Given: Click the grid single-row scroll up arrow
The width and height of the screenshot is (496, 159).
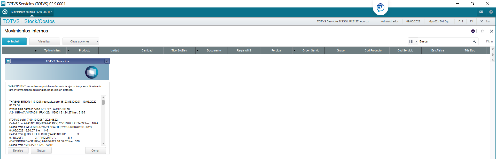Looking at the screenshot, I should coord(493,60).
